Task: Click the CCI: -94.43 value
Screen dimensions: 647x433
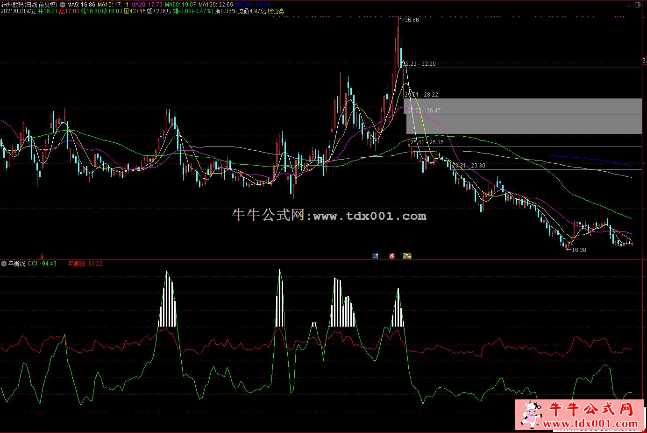Action: 42,264
